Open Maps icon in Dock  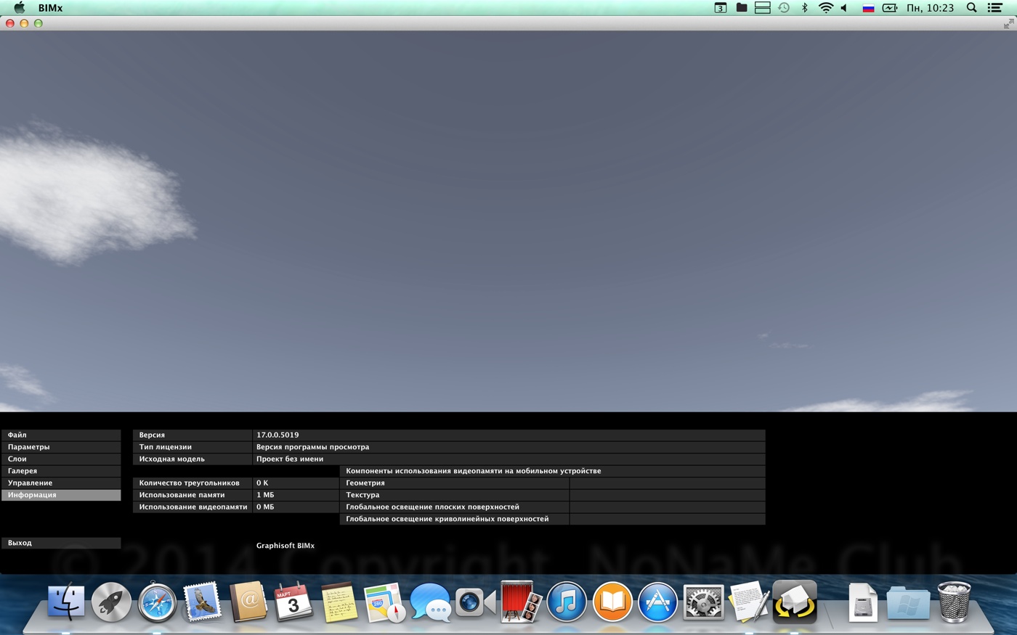pyautogui.click(x=384, y=602)
